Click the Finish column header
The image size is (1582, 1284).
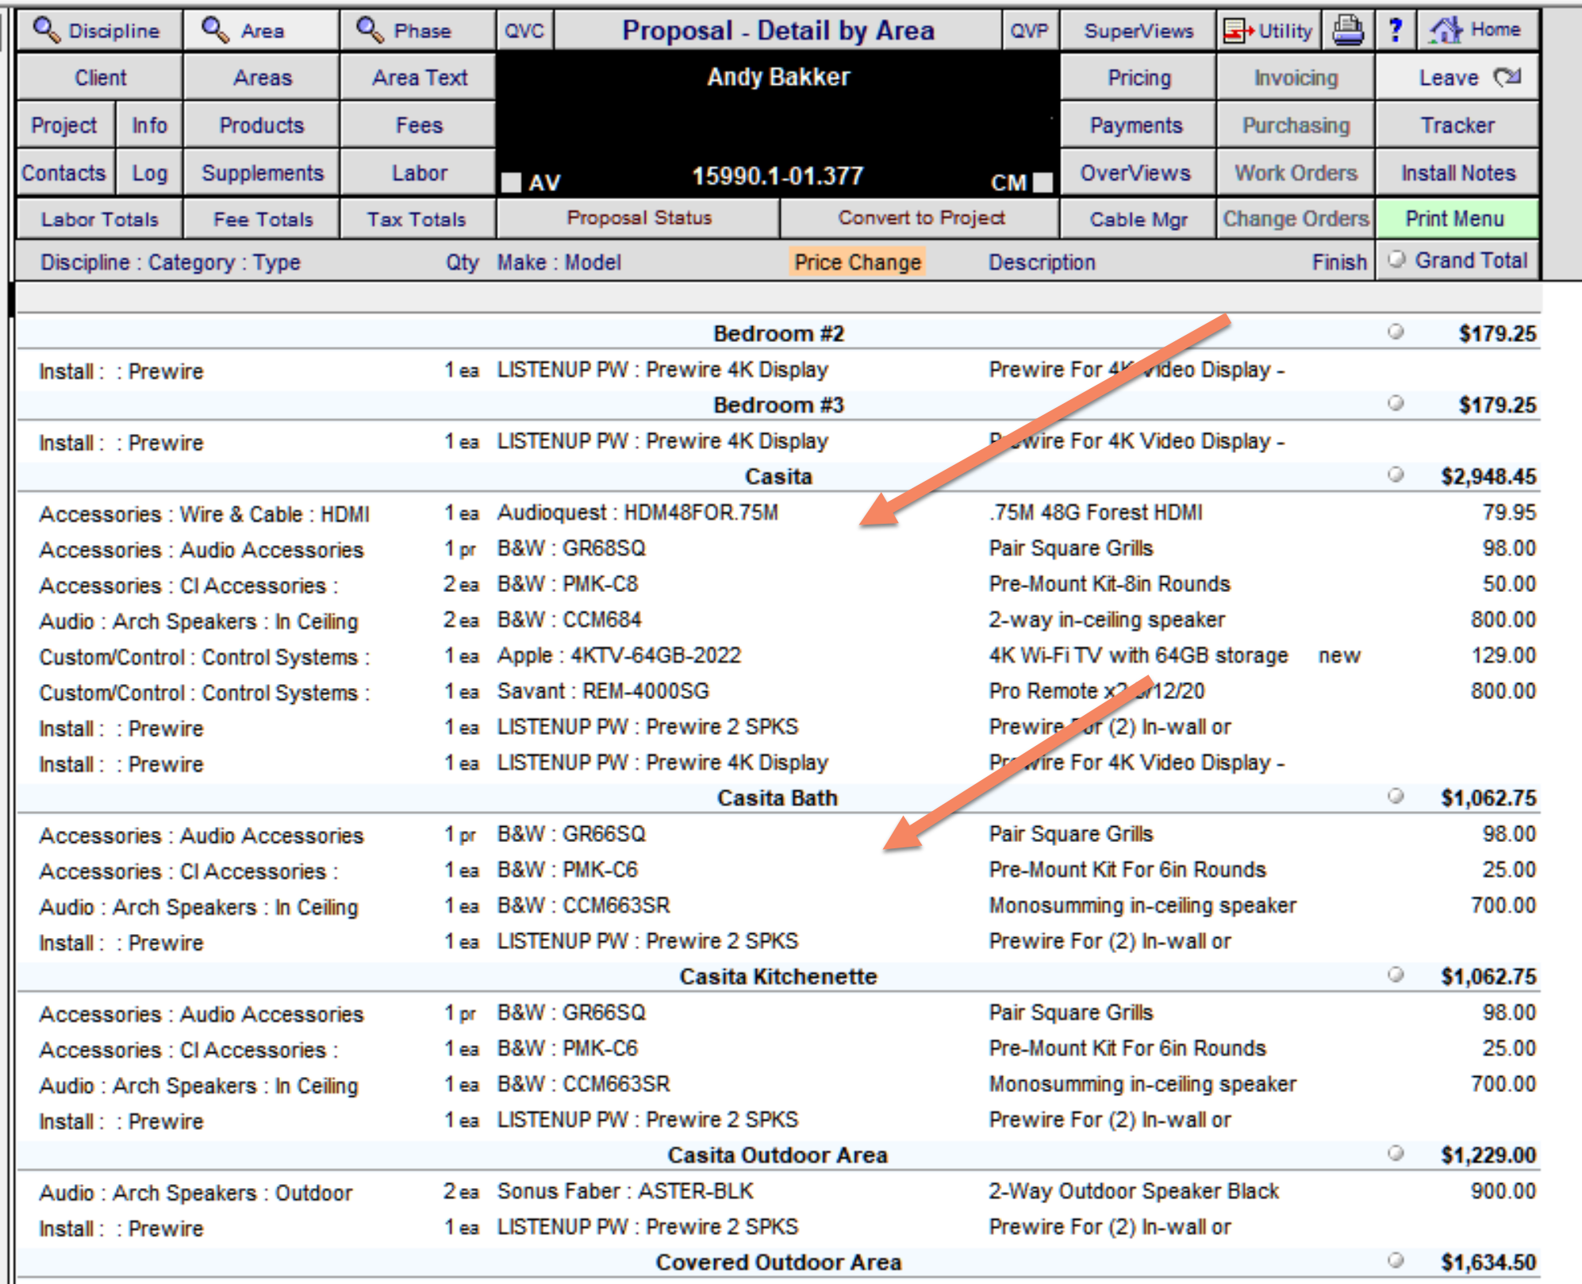[1339, 262]
